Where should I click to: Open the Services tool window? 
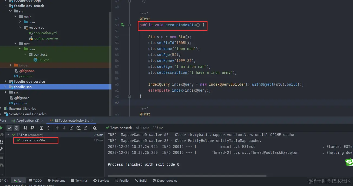click(x=101, y=180)
